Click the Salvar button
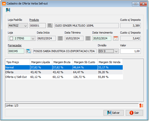The width and height of the screenshot is (149, 121). (113, 113)
